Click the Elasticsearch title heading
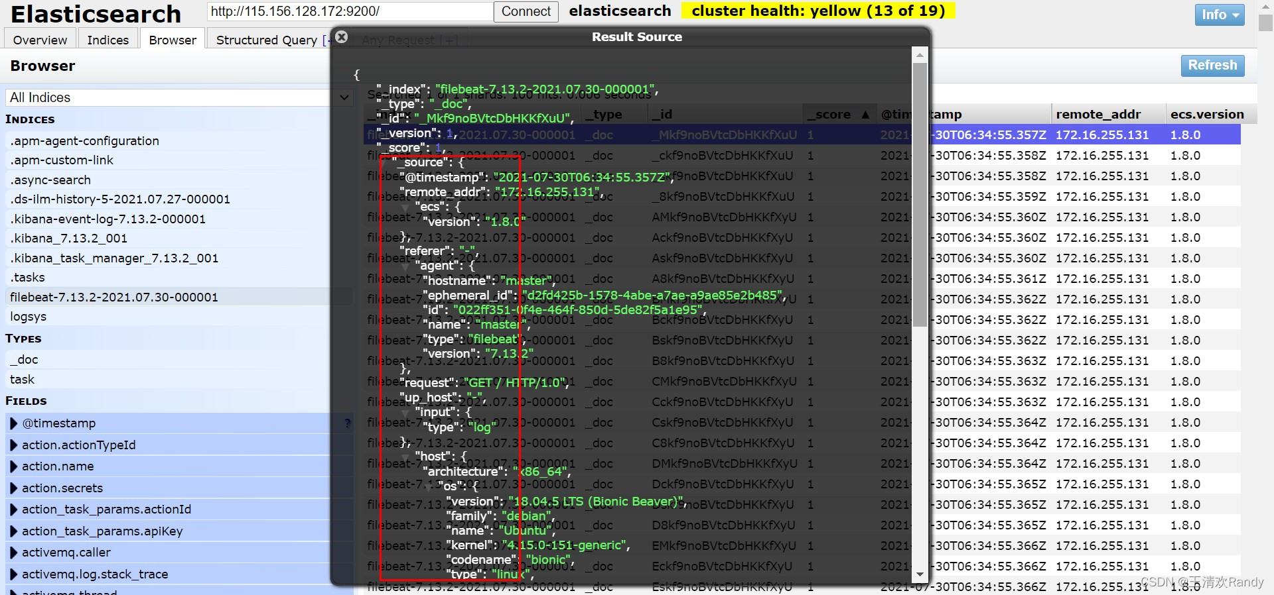The width and height of the screenshot is (1274, 595). click(x=96, y=14)
